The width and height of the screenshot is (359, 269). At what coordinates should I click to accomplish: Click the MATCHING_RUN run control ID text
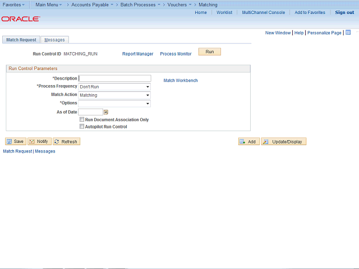click(x=80, y=54)
